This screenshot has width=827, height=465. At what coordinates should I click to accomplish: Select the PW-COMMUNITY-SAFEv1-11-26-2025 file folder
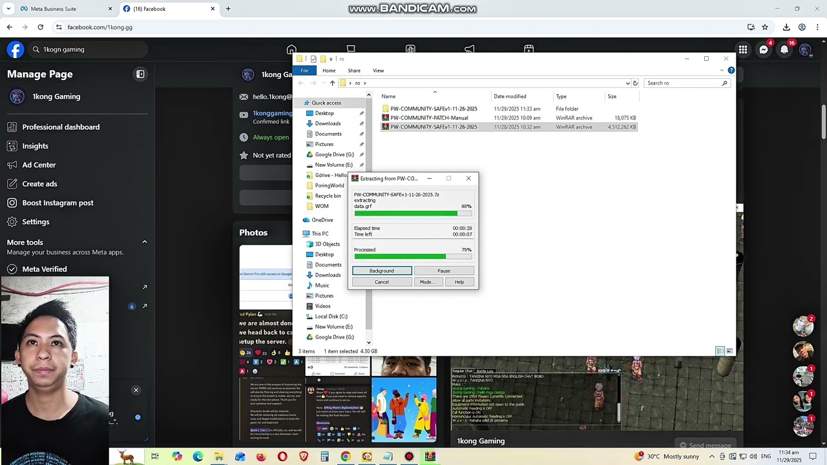434,109
